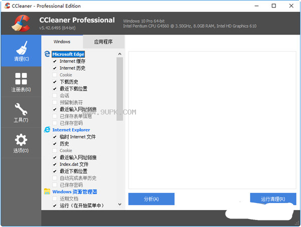The image size is (301, 227).
Task: Click the Microsoft Edge browser icon
Action: click(x=47, y=54)
